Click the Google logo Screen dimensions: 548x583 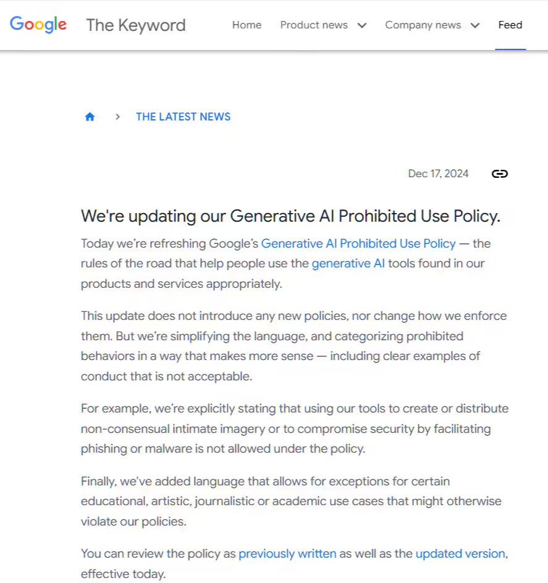coord(38,25)
